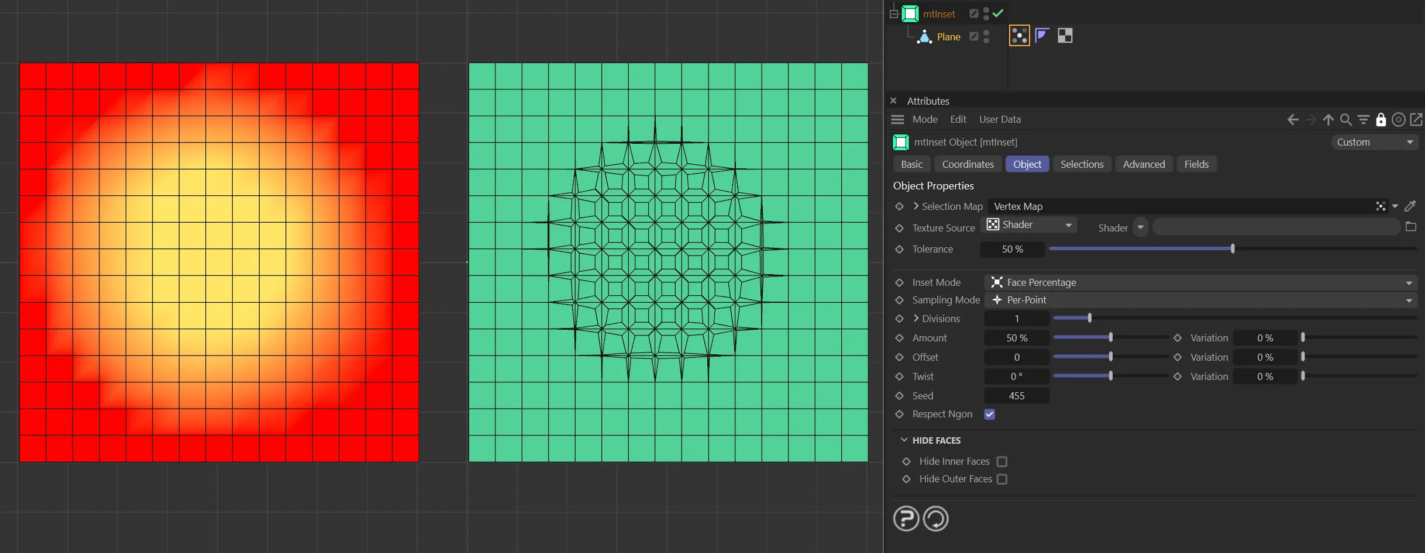Click the Phong tag on Plane
The width and height of the screenshot is (1425, 553).
(x=1042, y=36)
